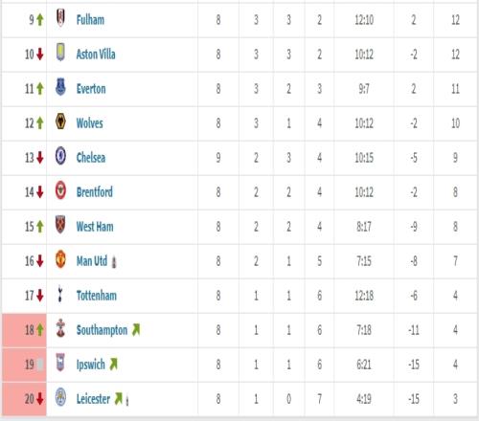Open the Fulham team link
This screenshot has width=479, height=421.
pyautogui.click(x=90, y=20)
